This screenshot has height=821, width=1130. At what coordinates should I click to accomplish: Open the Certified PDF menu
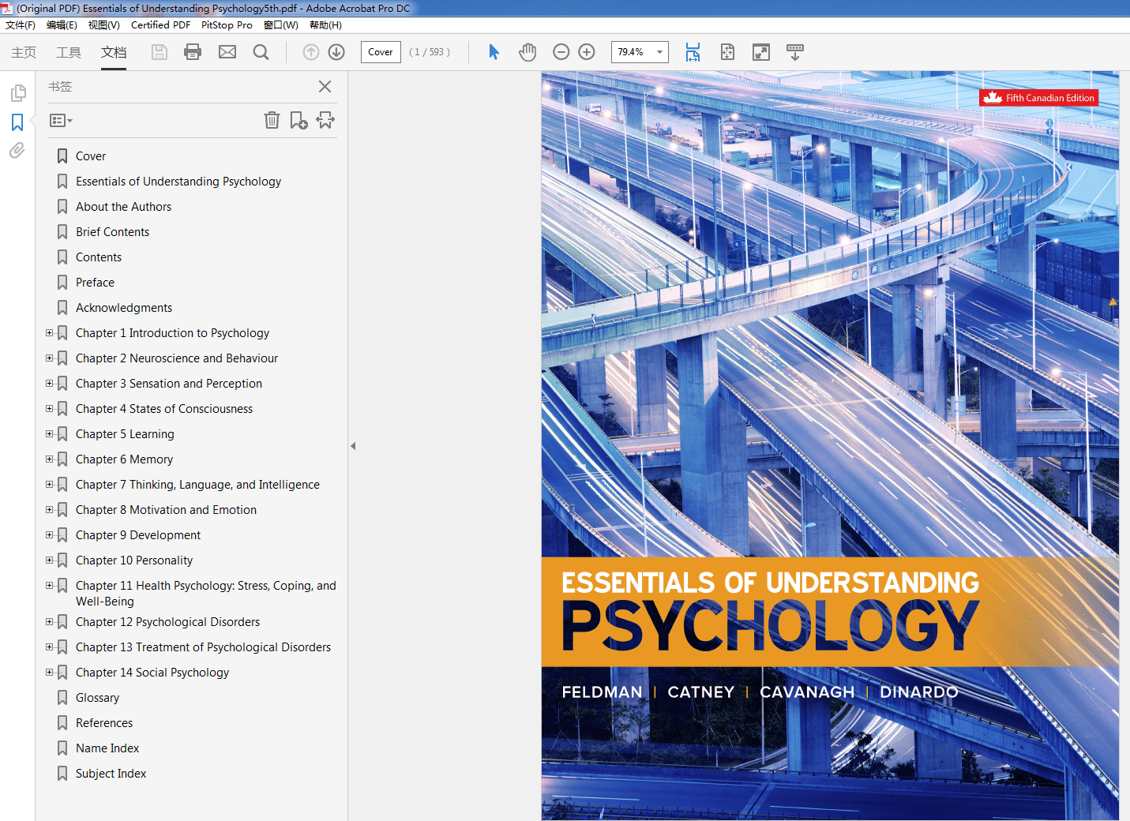point(160,25)
